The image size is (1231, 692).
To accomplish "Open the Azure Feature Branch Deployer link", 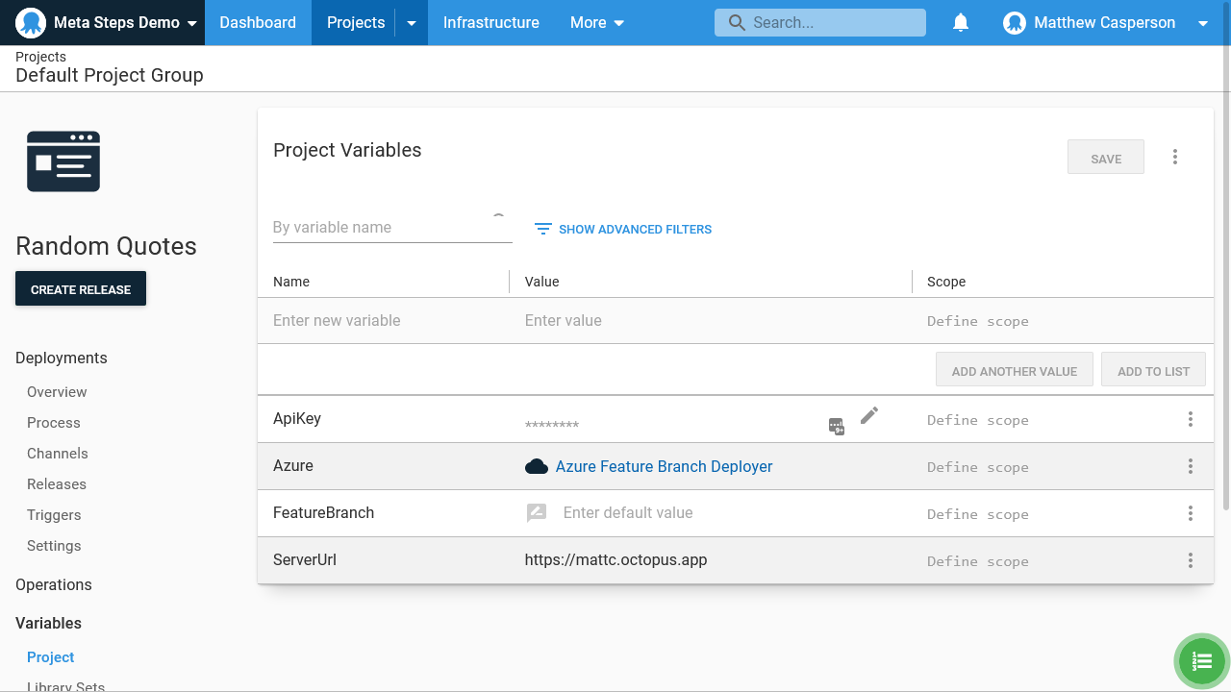I will [664, 466].
